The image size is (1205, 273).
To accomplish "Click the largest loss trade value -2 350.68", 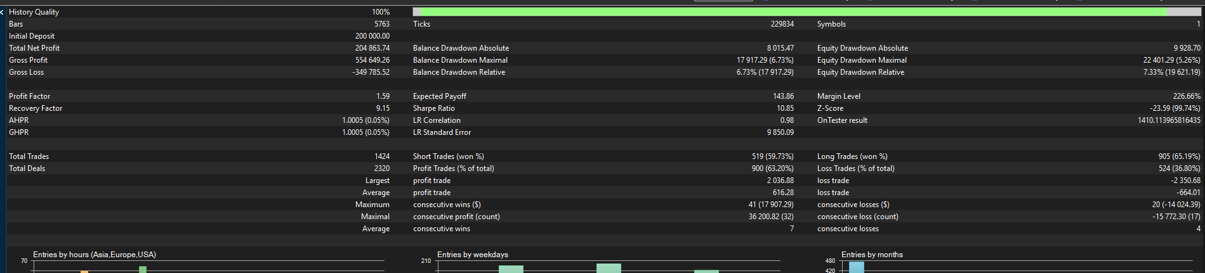I will tap(1185, 181).
